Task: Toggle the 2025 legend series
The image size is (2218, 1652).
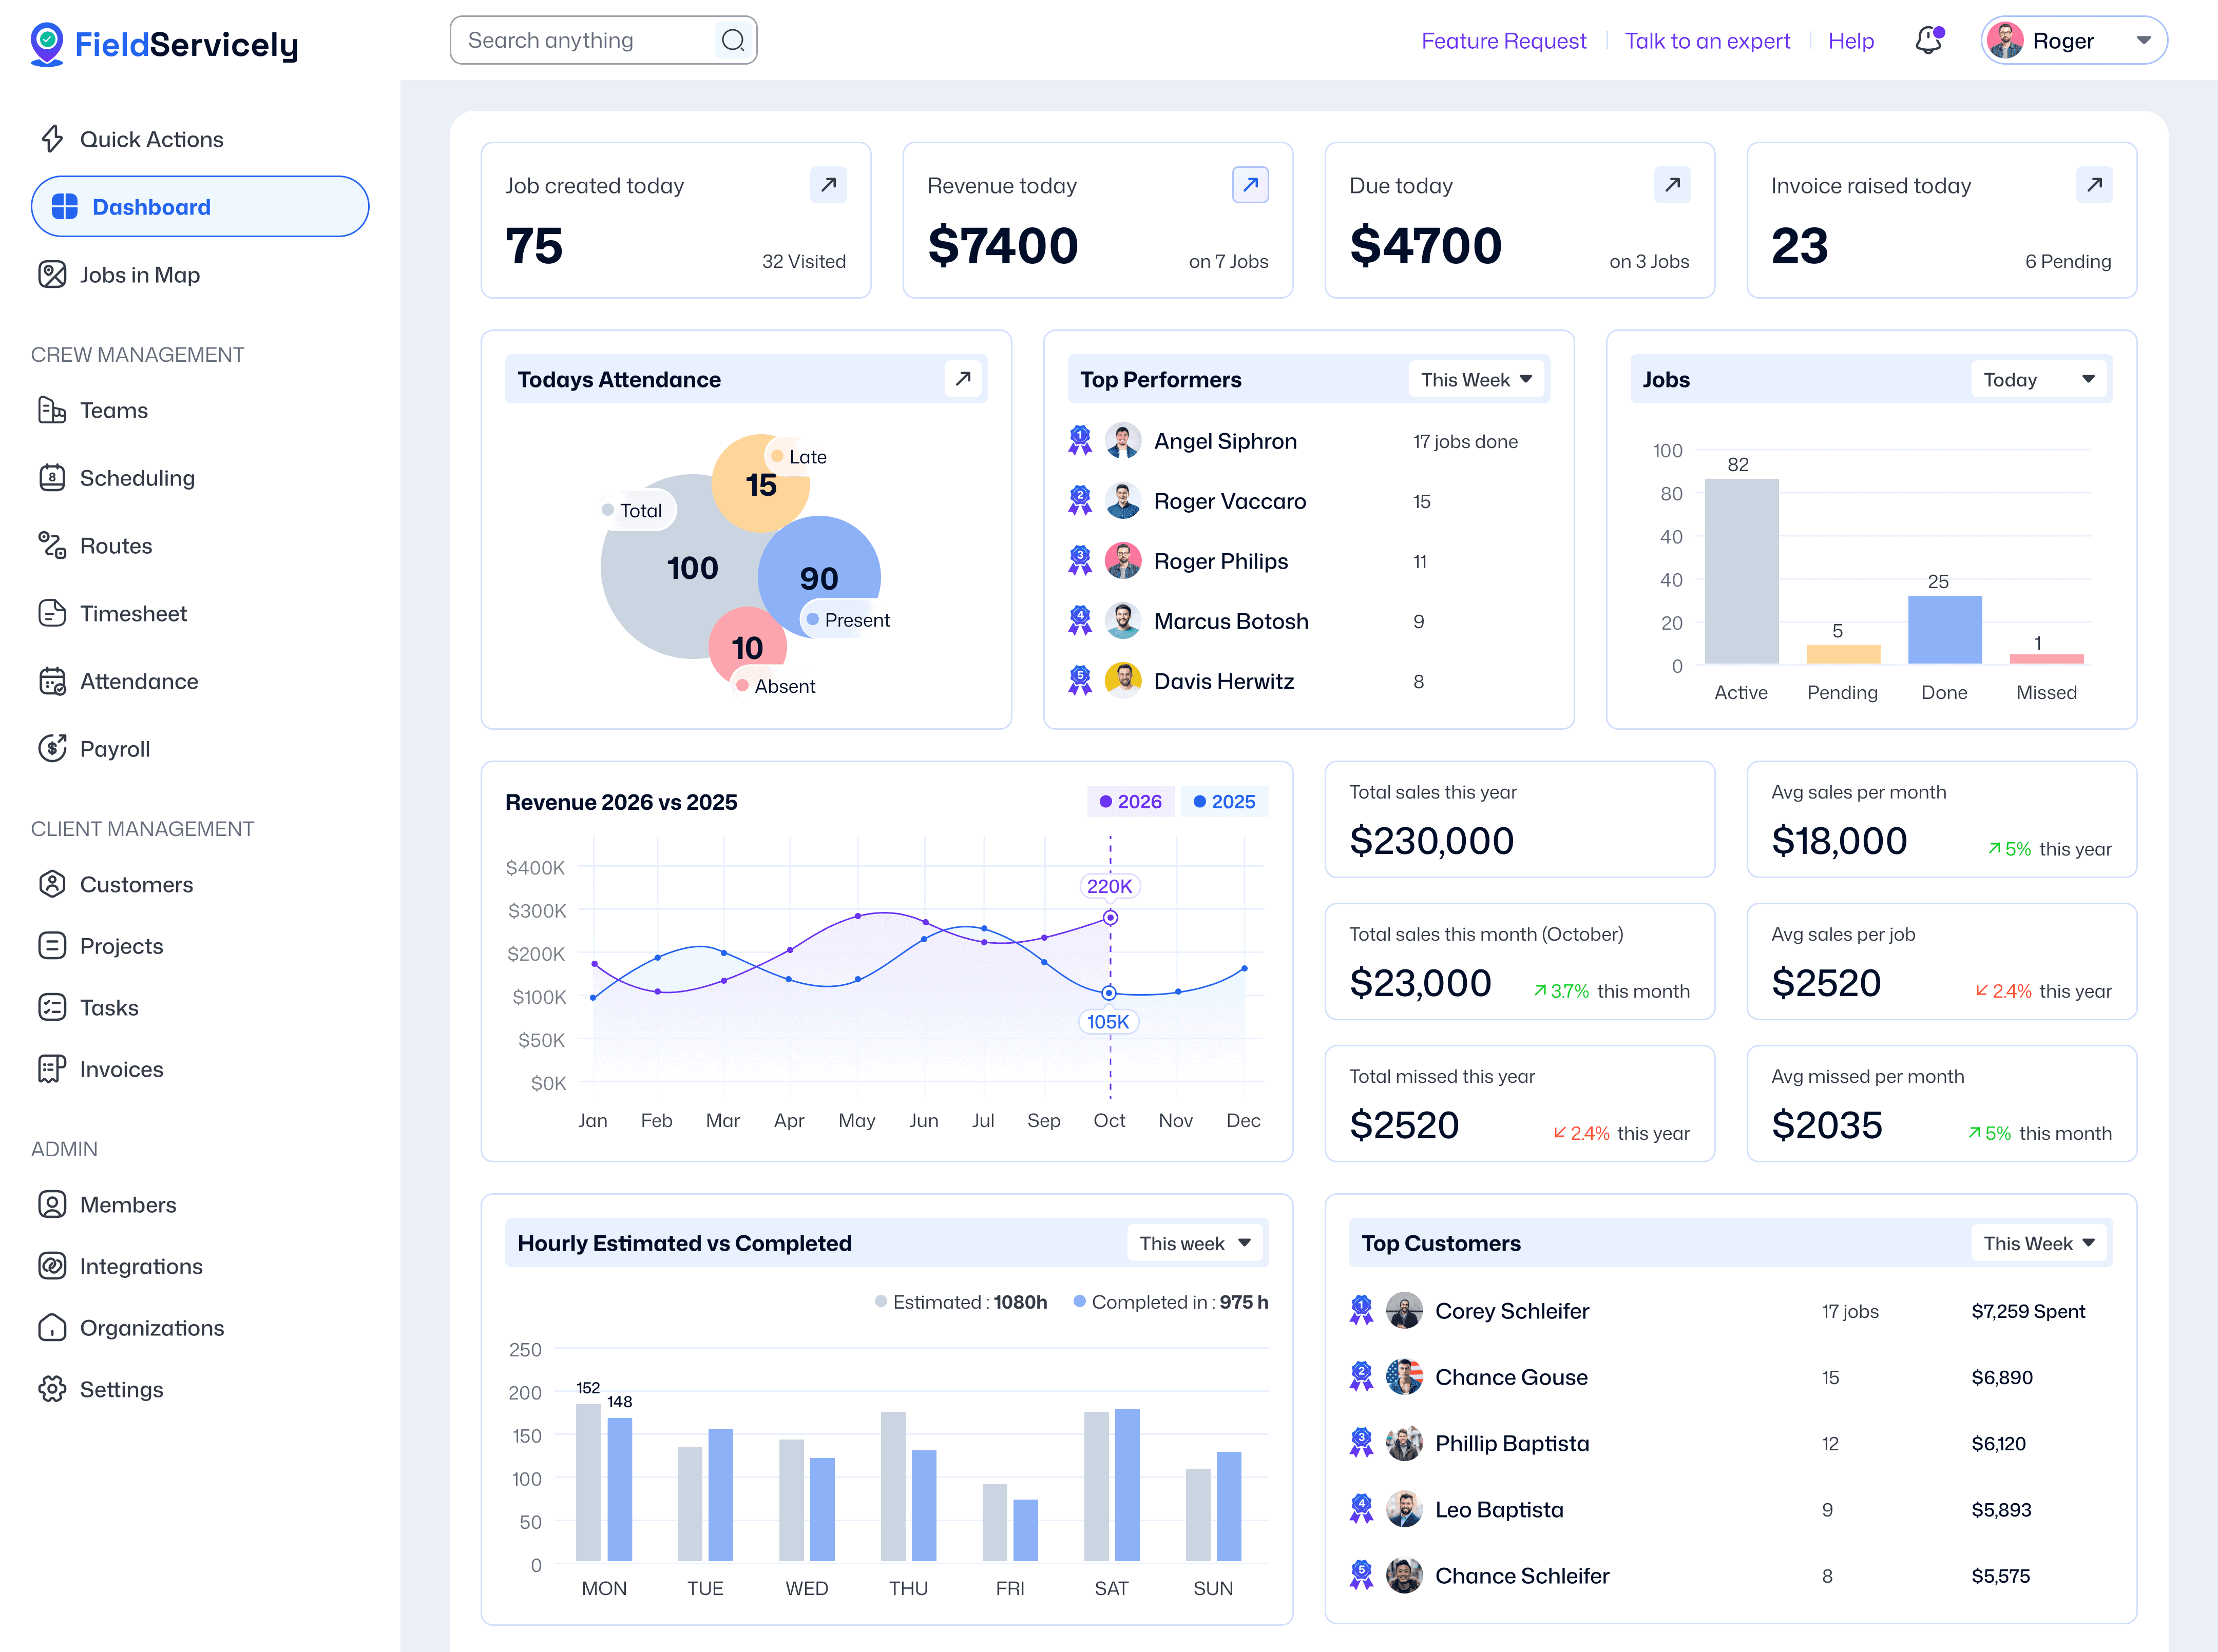Action: pos(1225,802)
